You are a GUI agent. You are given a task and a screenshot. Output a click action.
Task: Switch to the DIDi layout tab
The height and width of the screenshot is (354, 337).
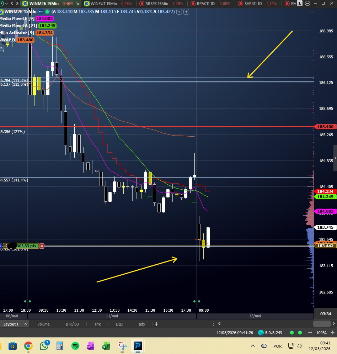click(119, 324)
